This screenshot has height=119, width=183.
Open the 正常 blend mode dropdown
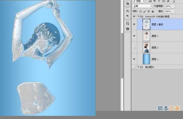tap(142, 6)
